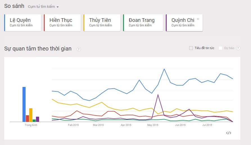Click help icon beside Sự quan tâm theo thời gian

pos(79,49)
